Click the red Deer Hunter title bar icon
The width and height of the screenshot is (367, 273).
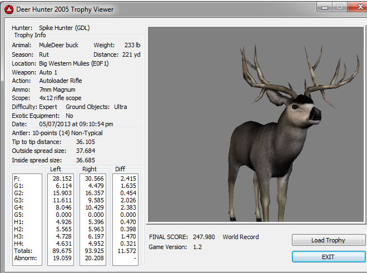[8, 8]
